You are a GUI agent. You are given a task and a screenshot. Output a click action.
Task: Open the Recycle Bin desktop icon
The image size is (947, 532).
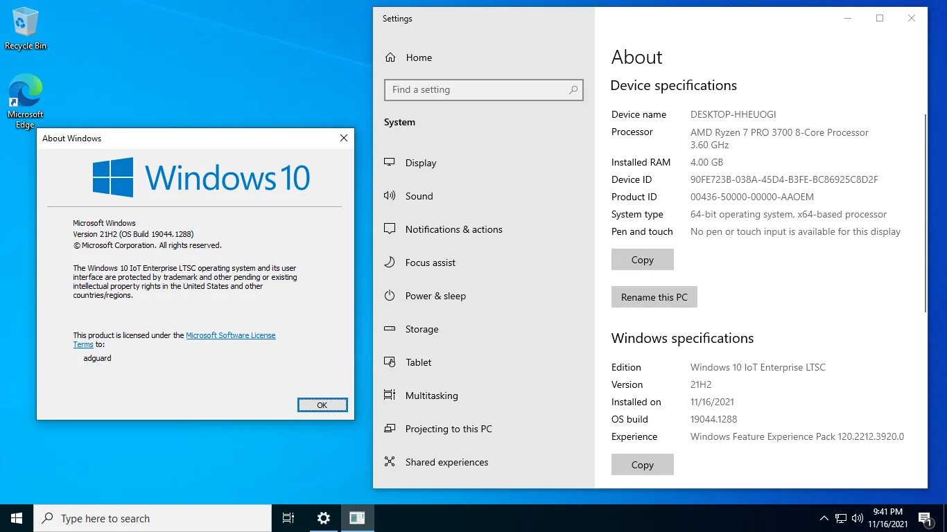coord(26,28)
